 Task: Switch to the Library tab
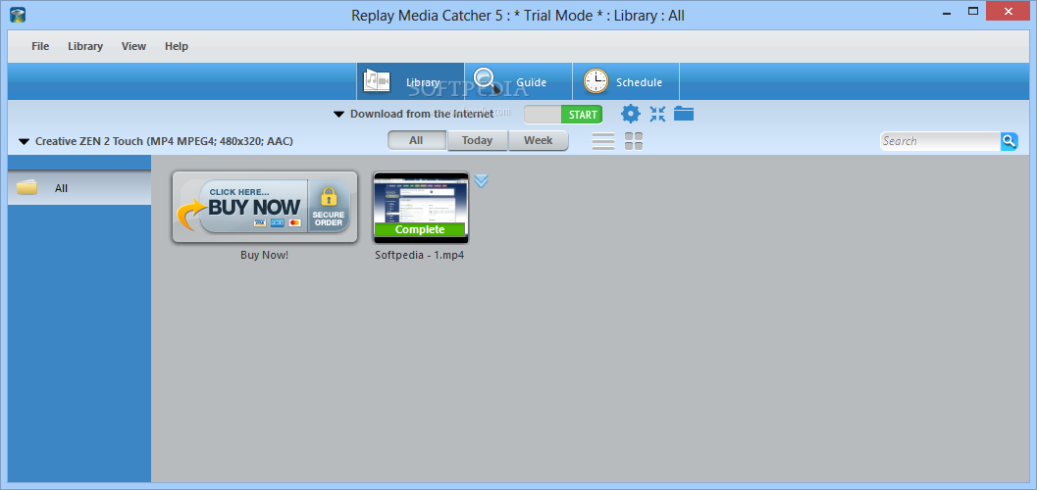(410, 82)
